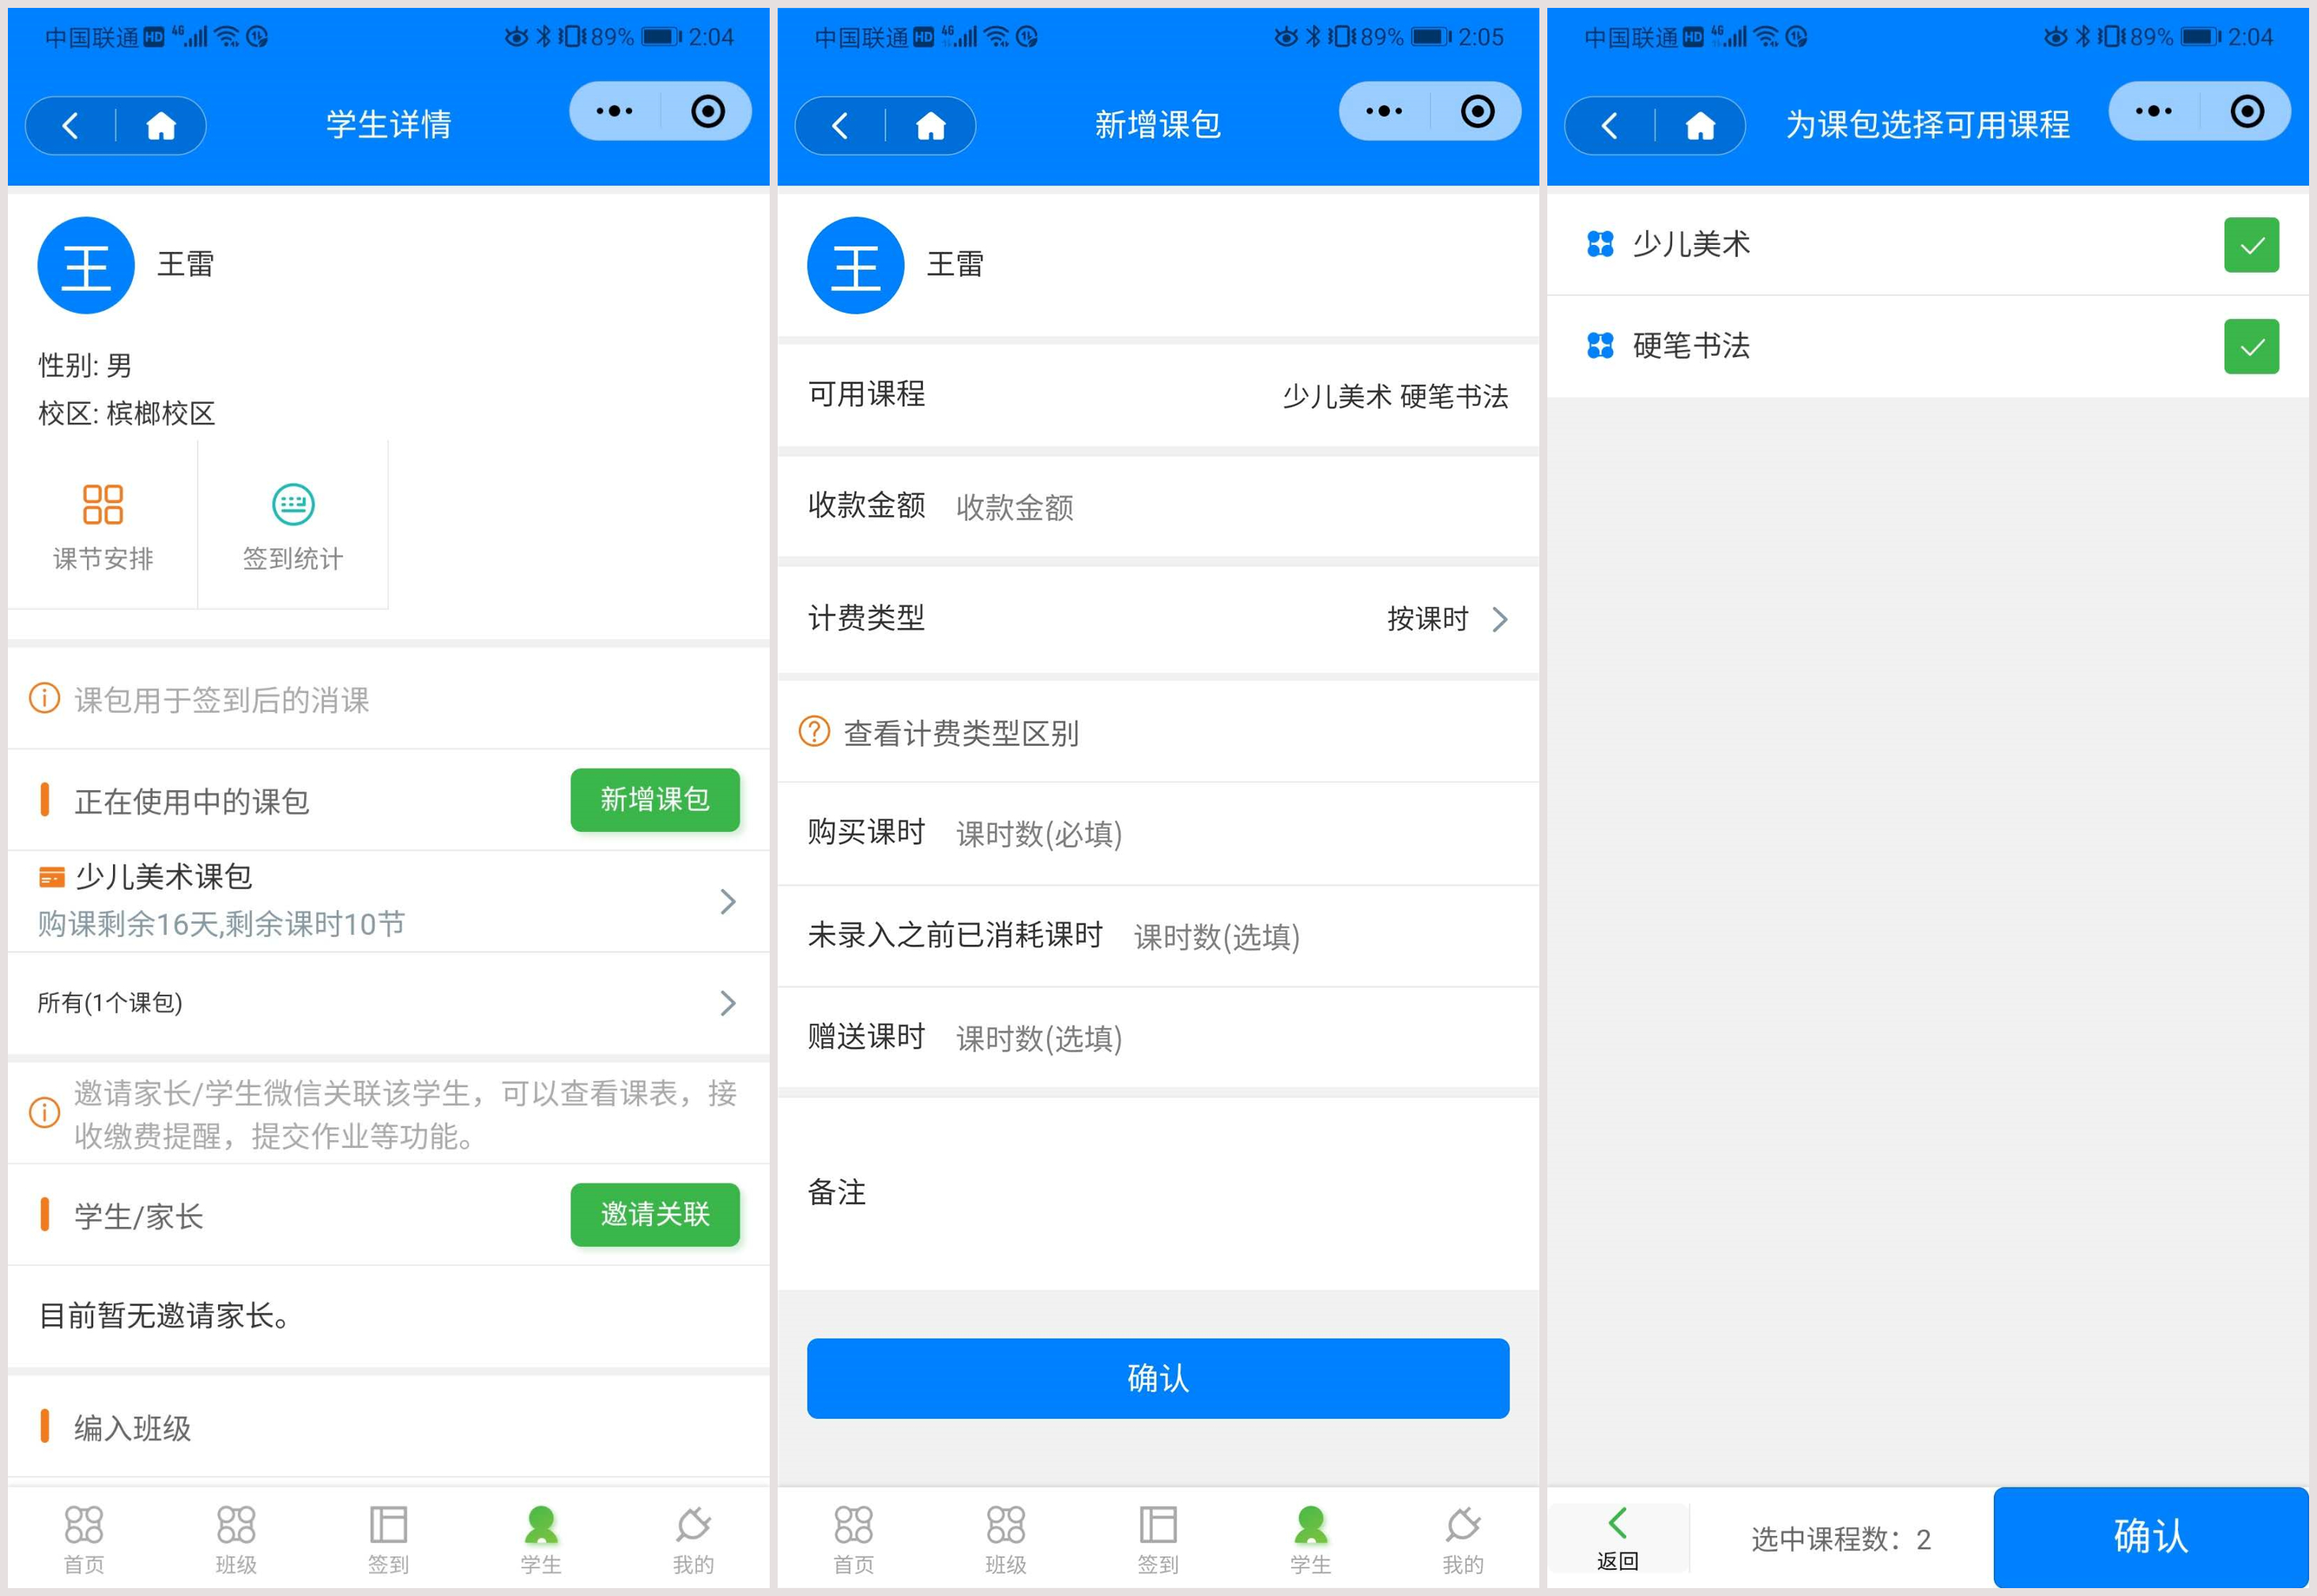Tap 正在使用中的课包 header text
The height and width of the screenshot is (1596, 2317).
(x=191, y=801)
